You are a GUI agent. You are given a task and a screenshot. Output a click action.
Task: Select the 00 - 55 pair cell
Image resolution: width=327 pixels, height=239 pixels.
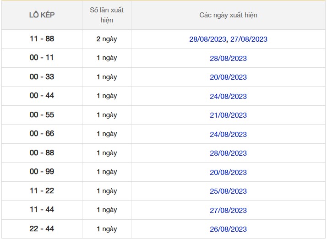(42, 115)
